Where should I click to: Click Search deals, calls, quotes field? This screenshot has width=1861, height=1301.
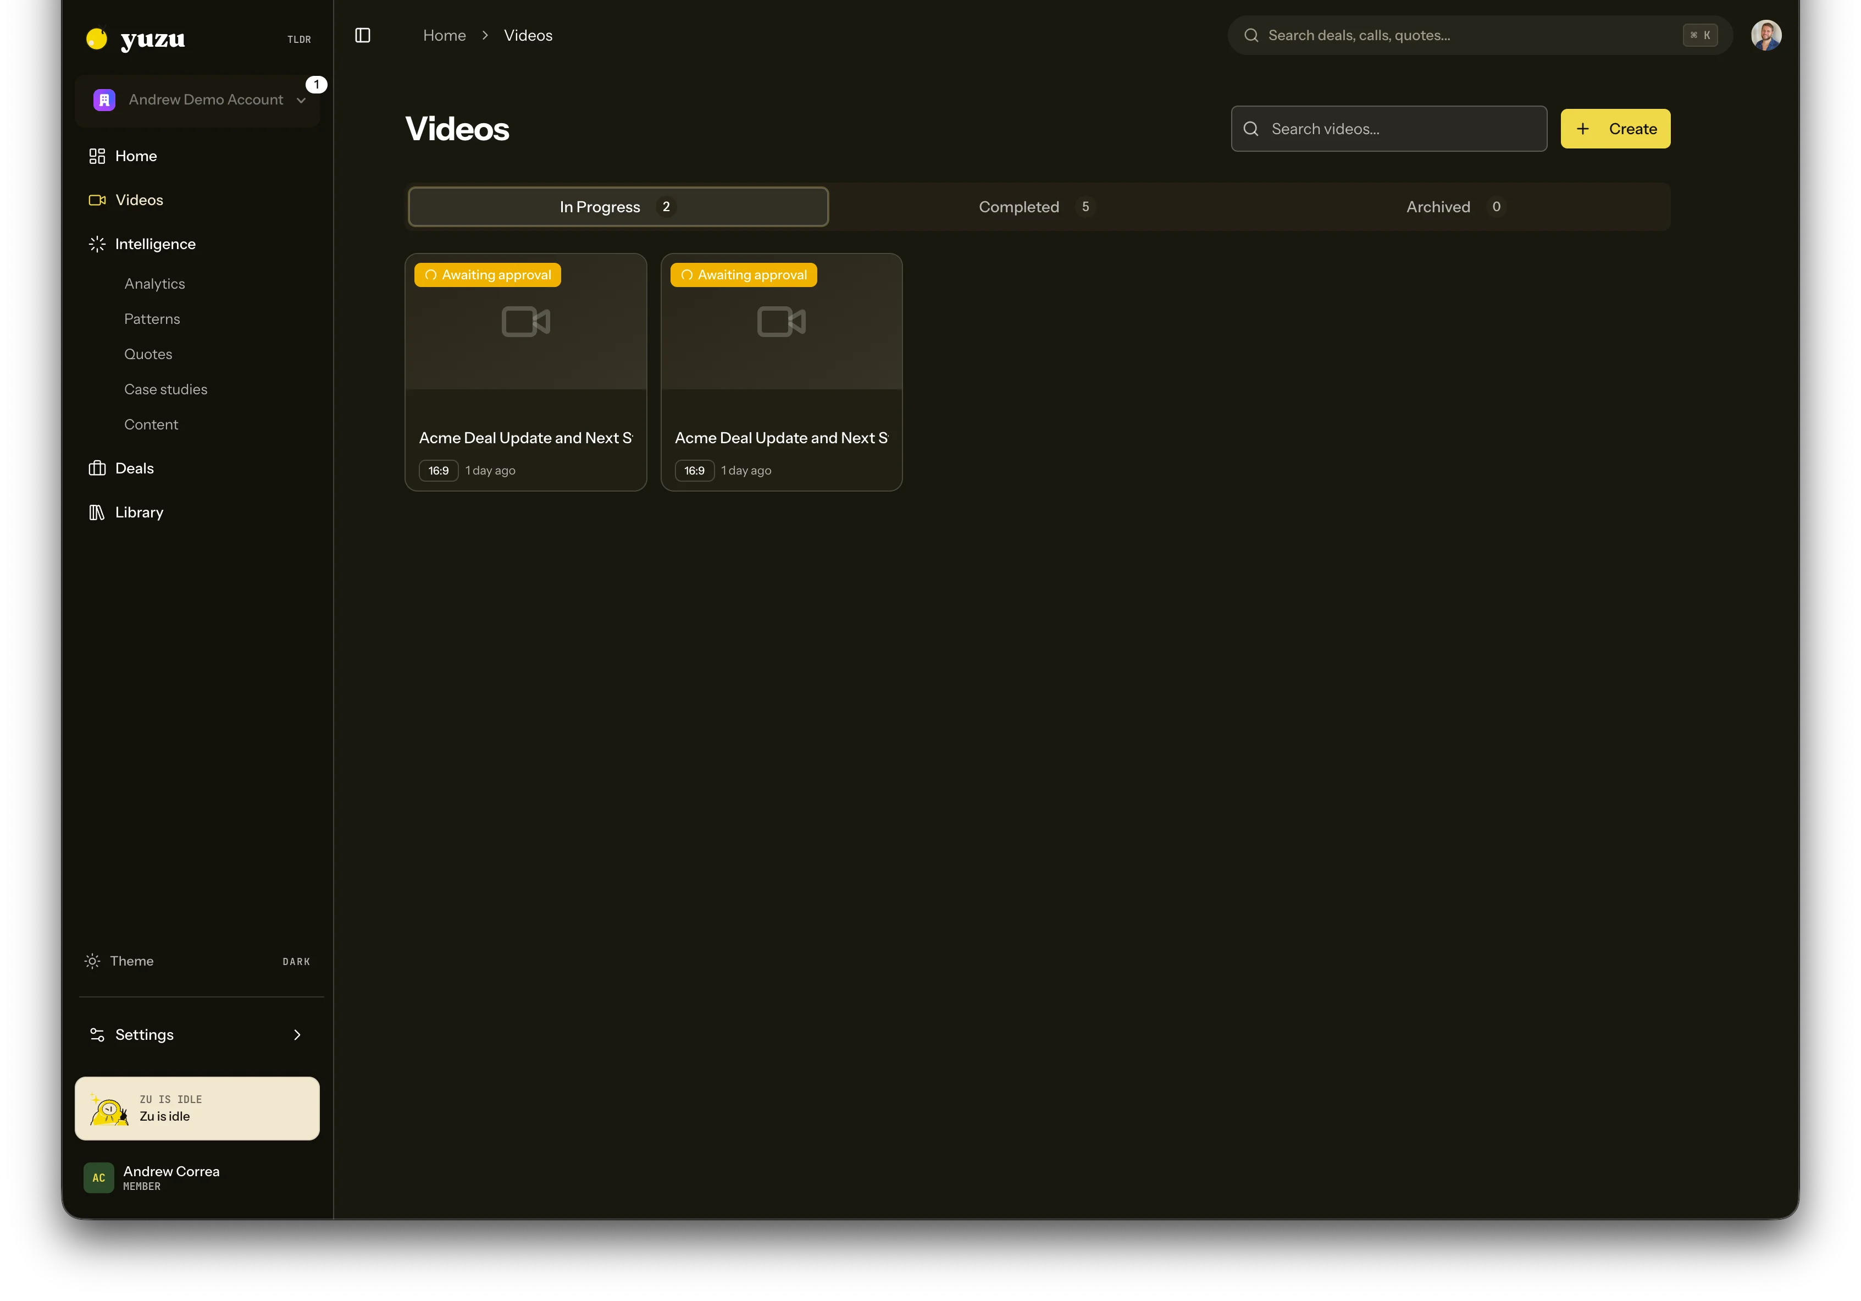(x=1480, y=35)
